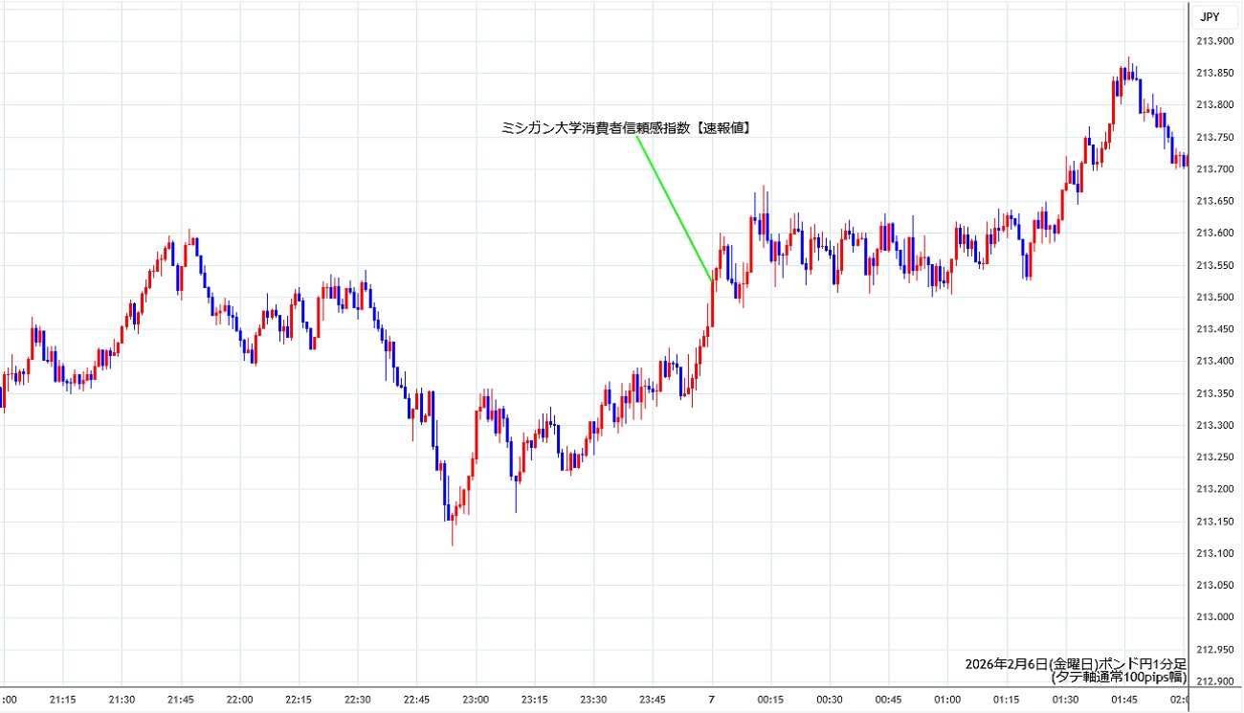The image size is (1244, 713).
Task: Click the 01:45 time axis label
Action: coord(1123,700)
